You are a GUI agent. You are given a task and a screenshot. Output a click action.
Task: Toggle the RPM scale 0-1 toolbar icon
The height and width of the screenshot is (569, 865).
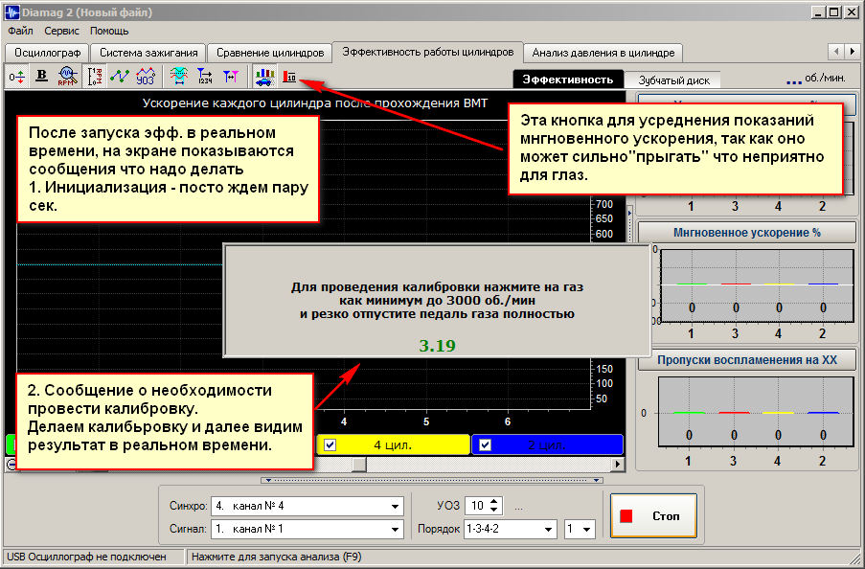click(x=94, y=77)
